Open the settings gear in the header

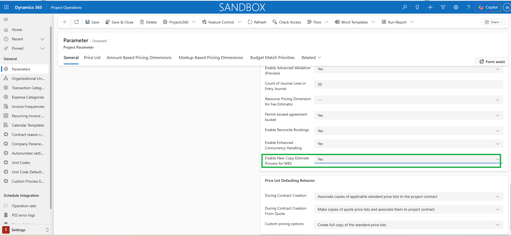pyautogui.click(x=456, y=7)
